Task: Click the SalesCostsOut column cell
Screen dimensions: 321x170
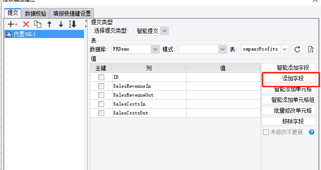Action: pyautogui.click(x=150, y=113)
